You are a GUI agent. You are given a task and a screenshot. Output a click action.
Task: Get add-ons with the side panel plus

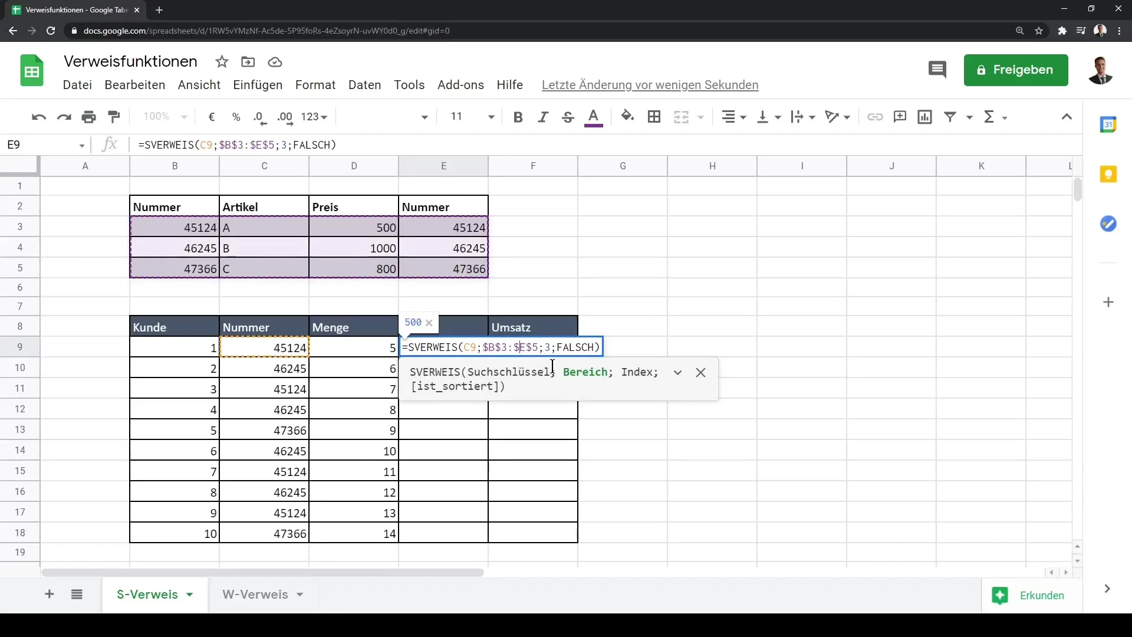(x=1108, y=303)
